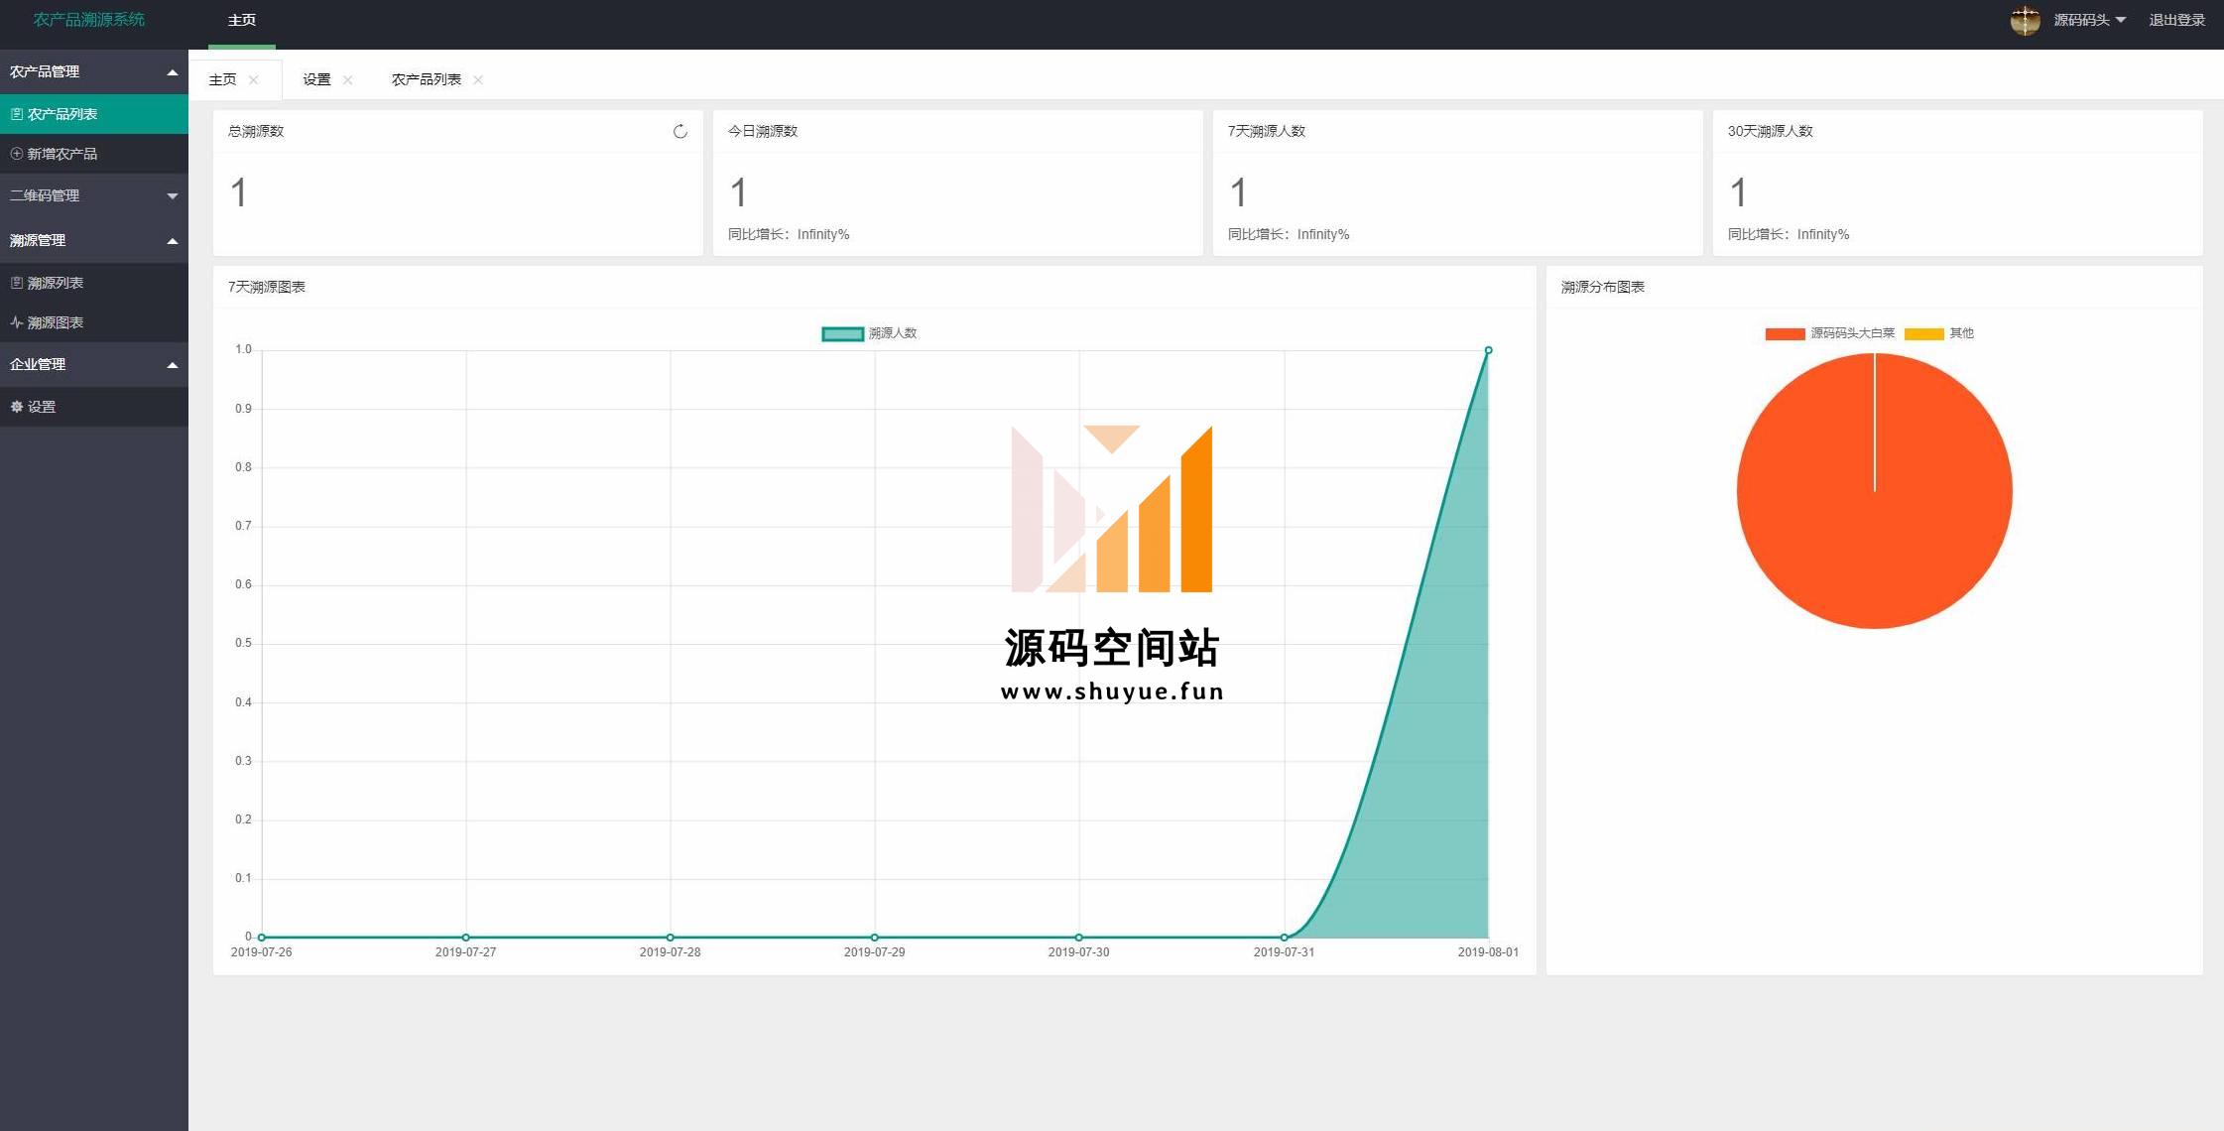Image resolution: width=2224 pixels, height=1131 pixels.
Task: Click the 7天溯源图表 panel title
Action: pyautogui.click(x=267, y=287)
